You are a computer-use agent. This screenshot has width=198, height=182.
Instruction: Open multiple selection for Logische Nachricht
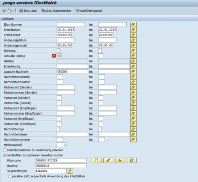pyautogui.click(x=133, y=71)
